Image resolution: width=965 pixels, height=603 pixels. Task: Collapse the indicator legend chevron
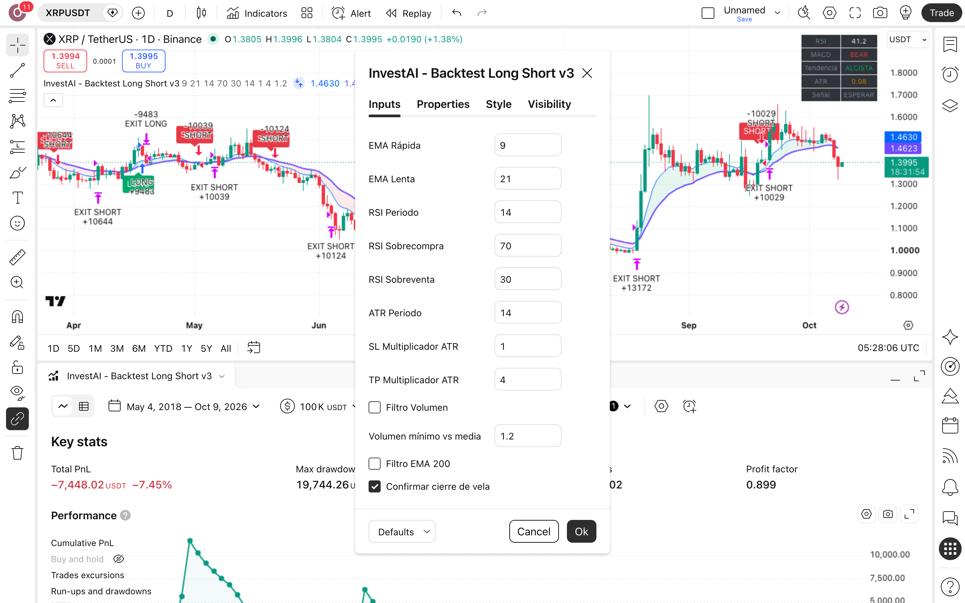tap(53, 100)
